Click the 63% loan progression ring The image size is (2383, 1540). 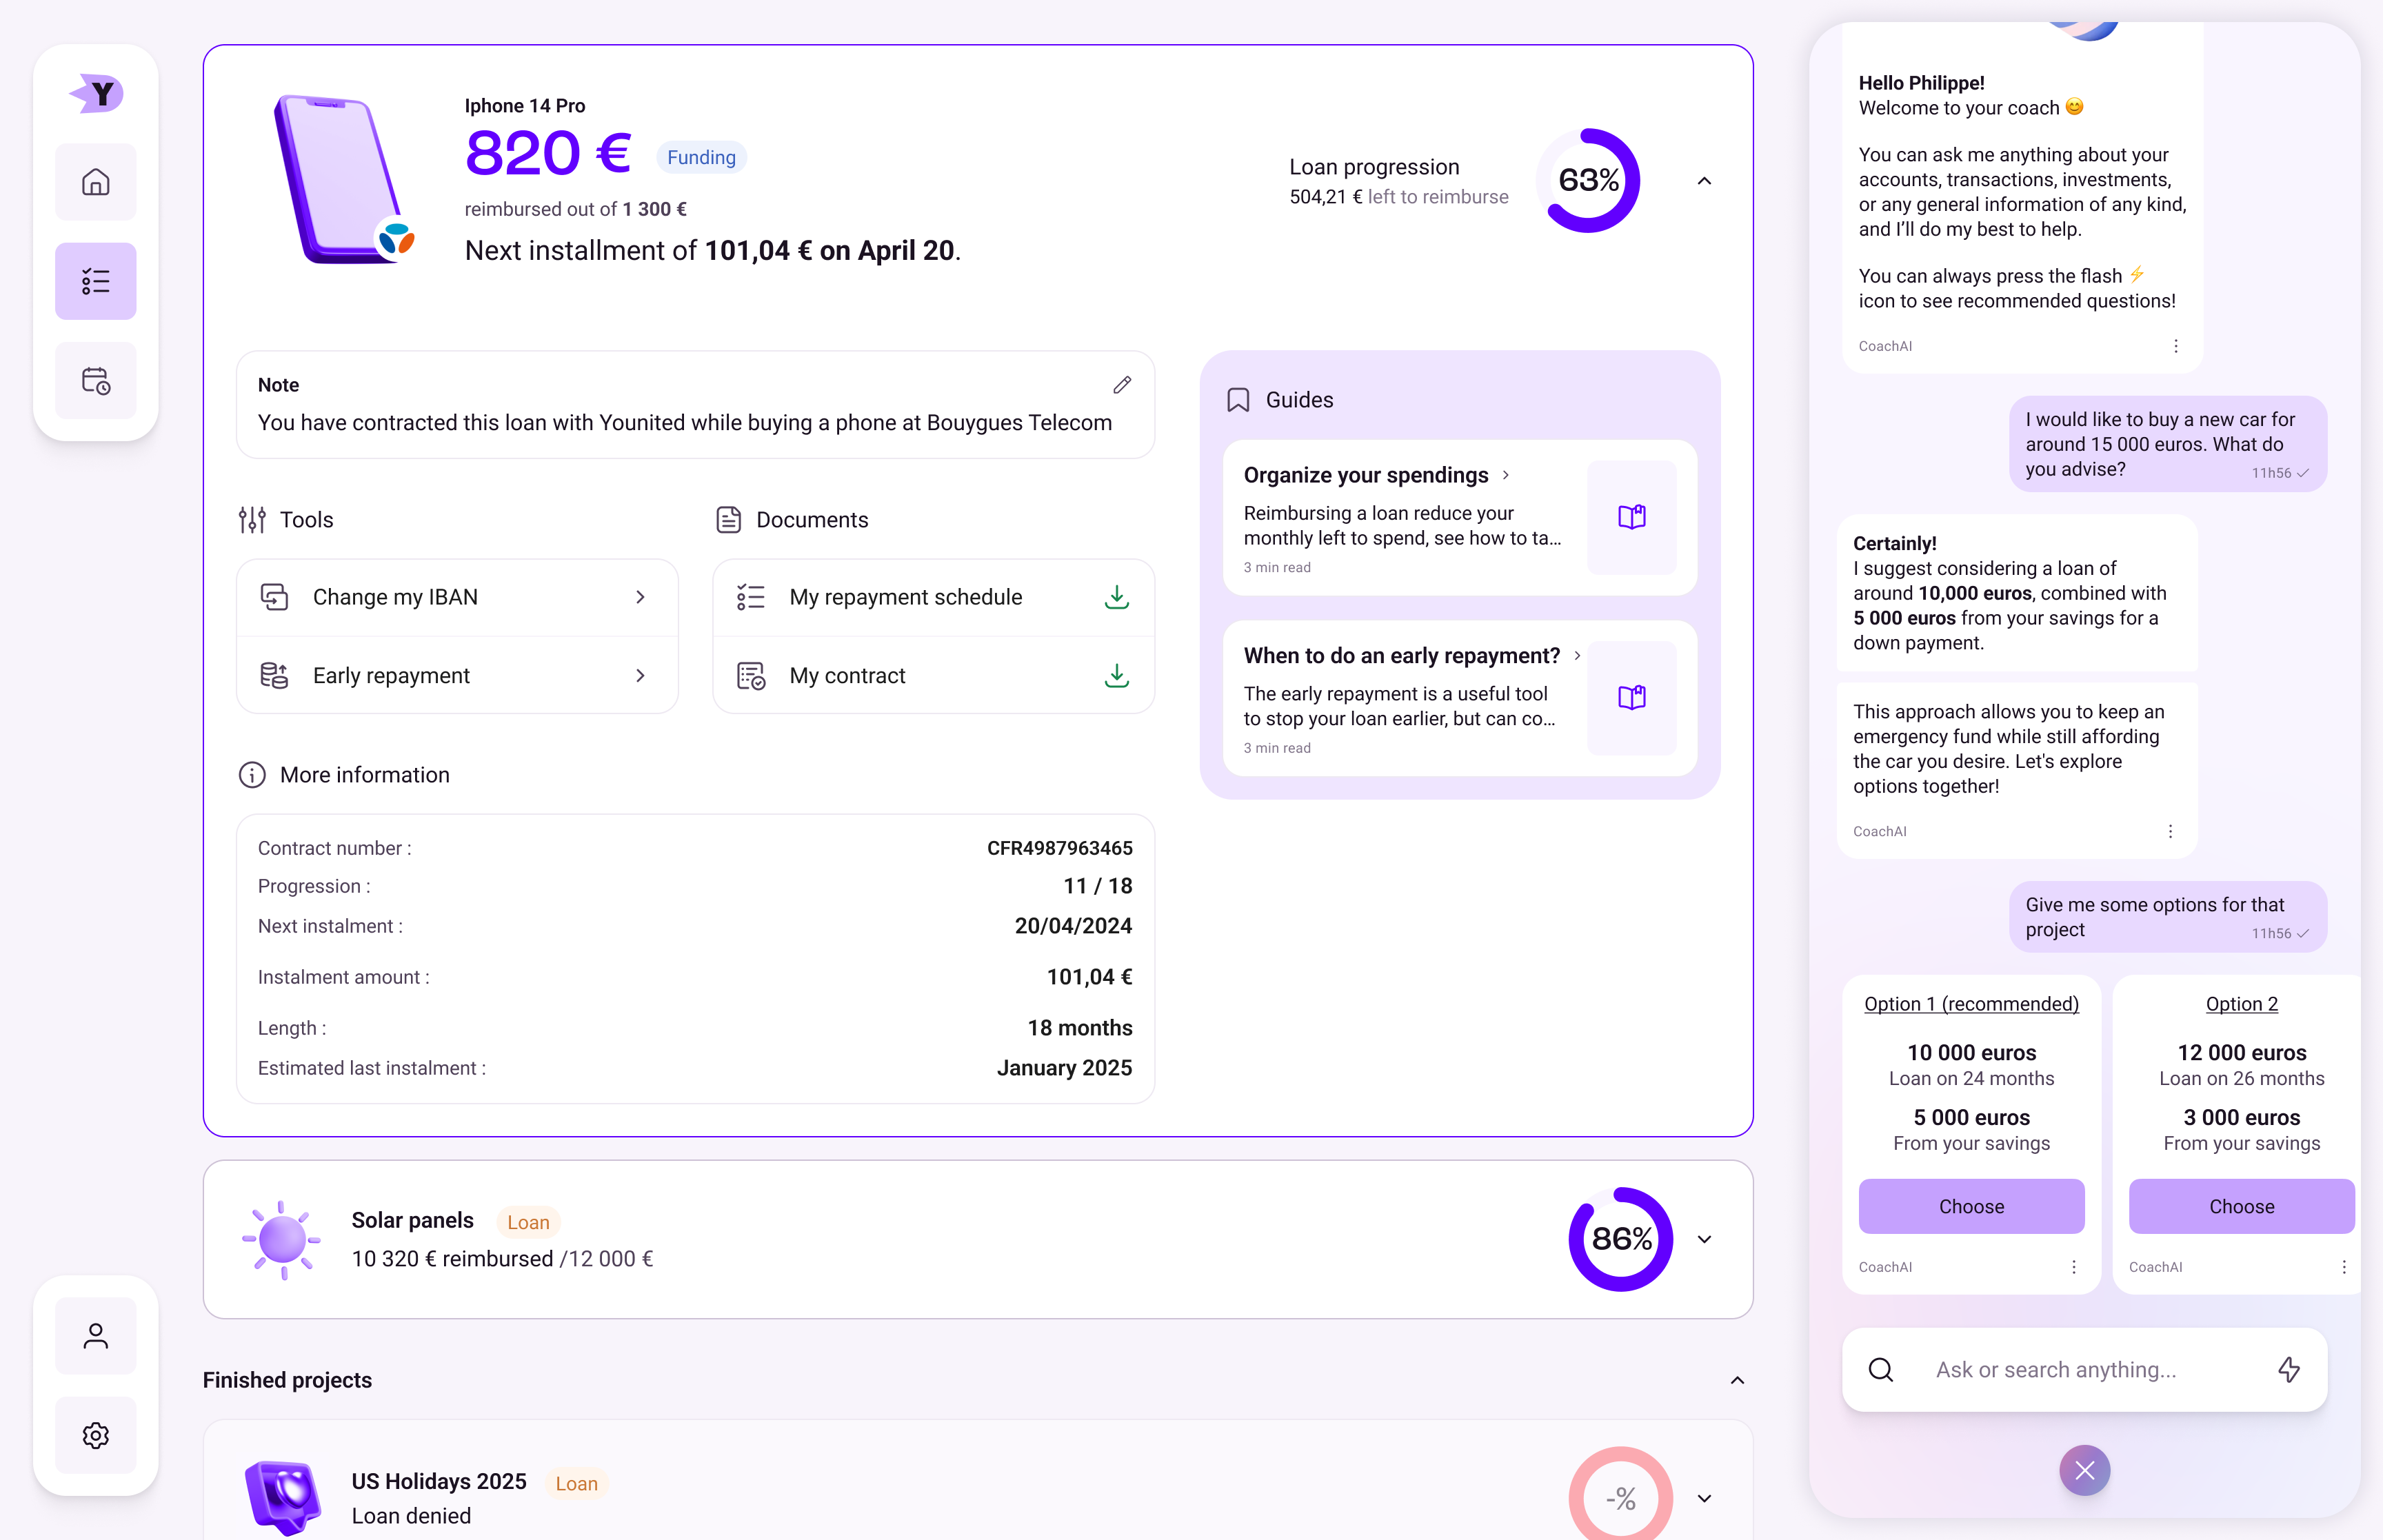pos(1588,180)
